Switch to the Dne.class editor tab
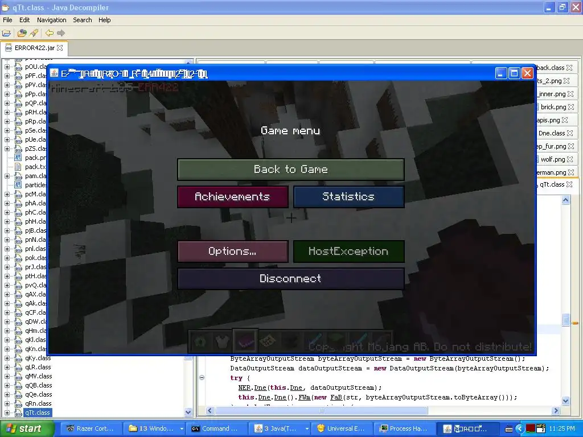 [x=551, y=133]
